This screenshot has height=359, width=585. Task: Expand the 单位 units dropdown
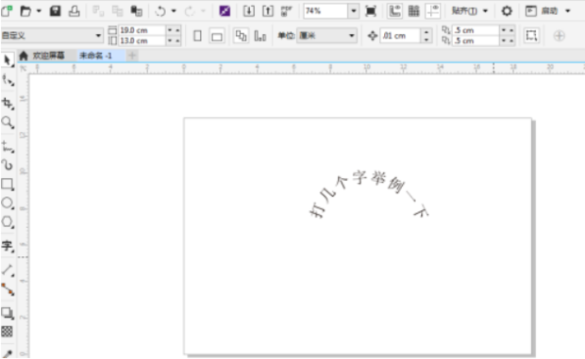[x=351, y=36]
